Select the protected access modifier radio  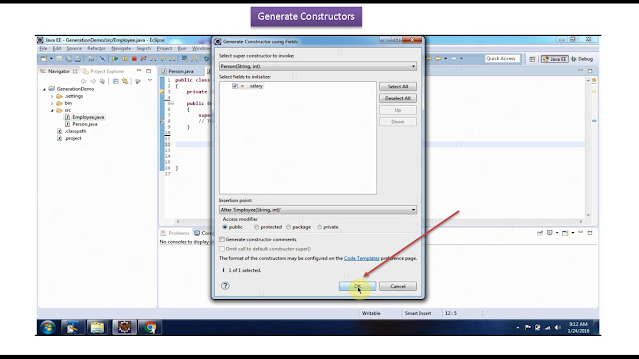point(256,227)
